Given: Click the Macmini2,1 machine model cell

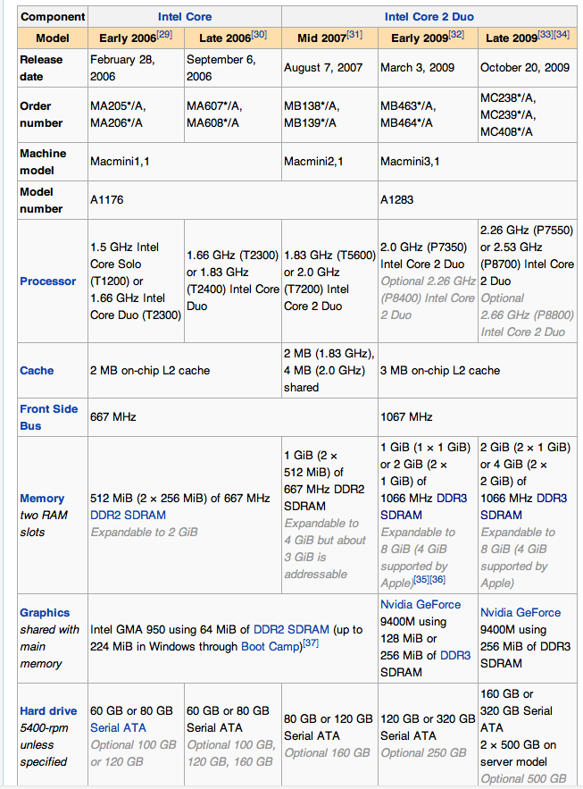Looking at the screenshot, I should pos(329,162).
